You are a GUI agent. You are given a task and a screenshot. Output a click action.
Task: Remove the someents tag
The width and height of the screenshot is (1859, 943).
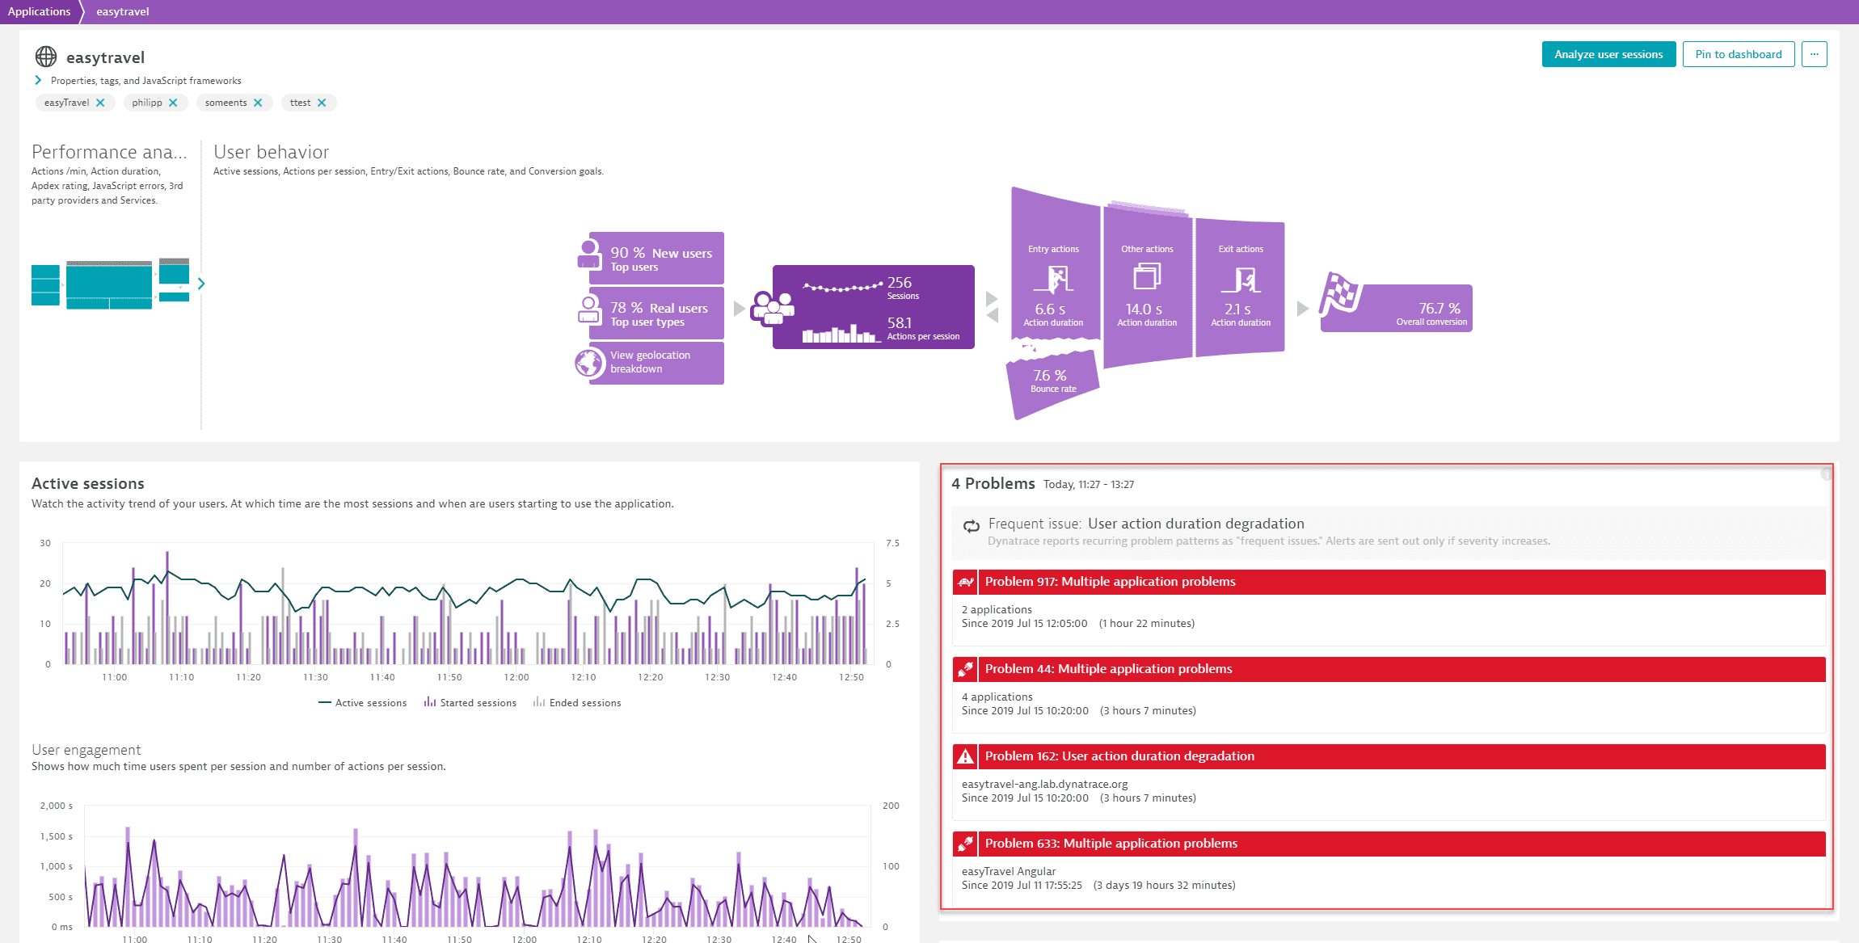pos(258,103)
